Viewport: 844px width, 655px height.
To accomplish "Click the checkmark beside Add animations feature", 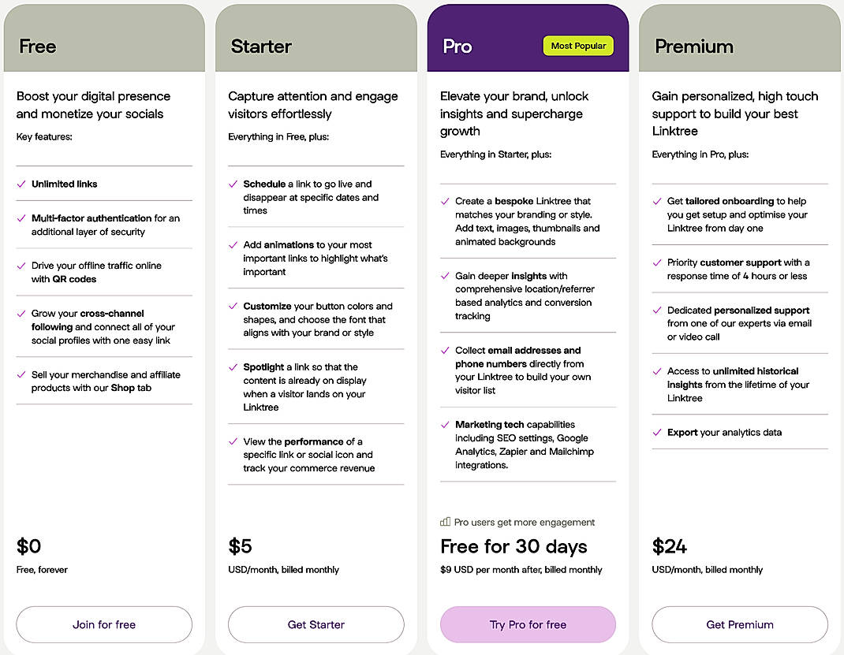I will [233, 245].
